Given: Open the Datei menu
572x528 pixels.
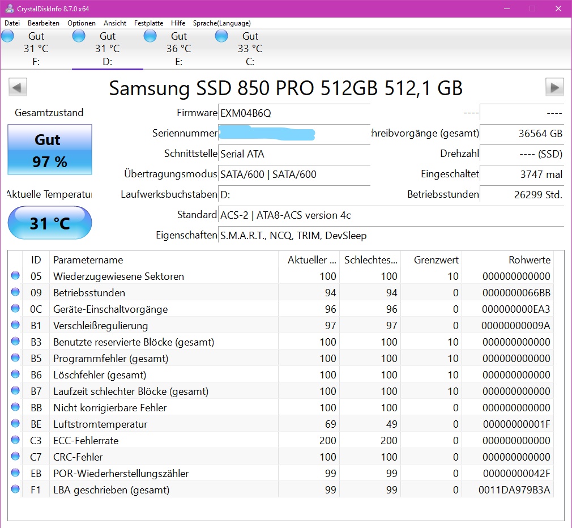Looking at the screenshot, I should pos(12,23).
